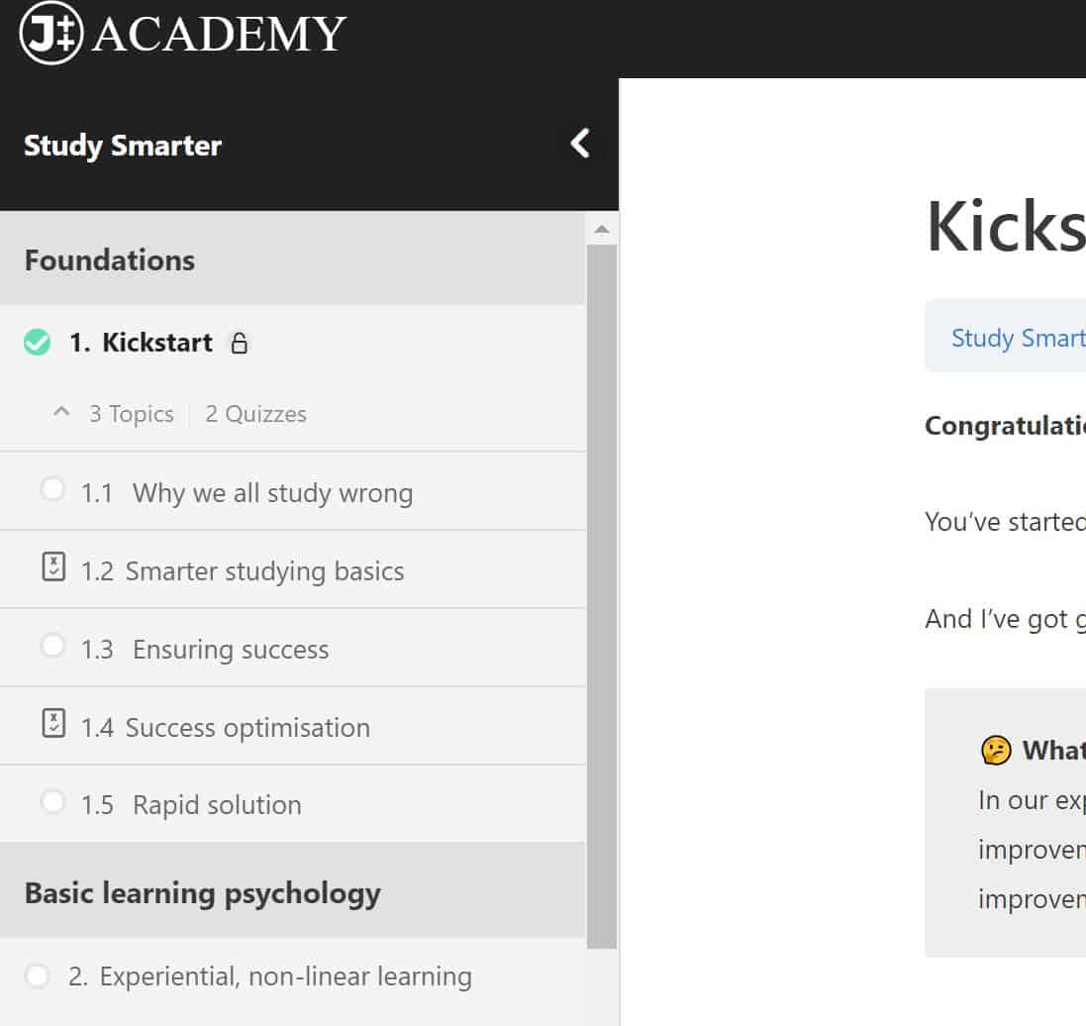The image size is (1086, 1026).
Task: Click 2 Quizzes to toggle the lesson contents
Action: [x=254, y=413]
